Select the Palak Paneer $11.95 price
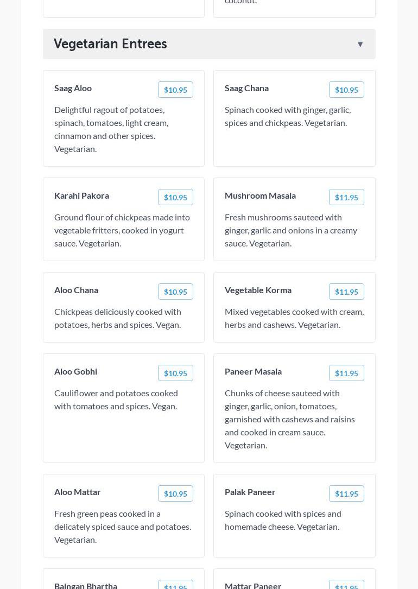The width and height of the screenshot is (418, 589). pos(346,494)
